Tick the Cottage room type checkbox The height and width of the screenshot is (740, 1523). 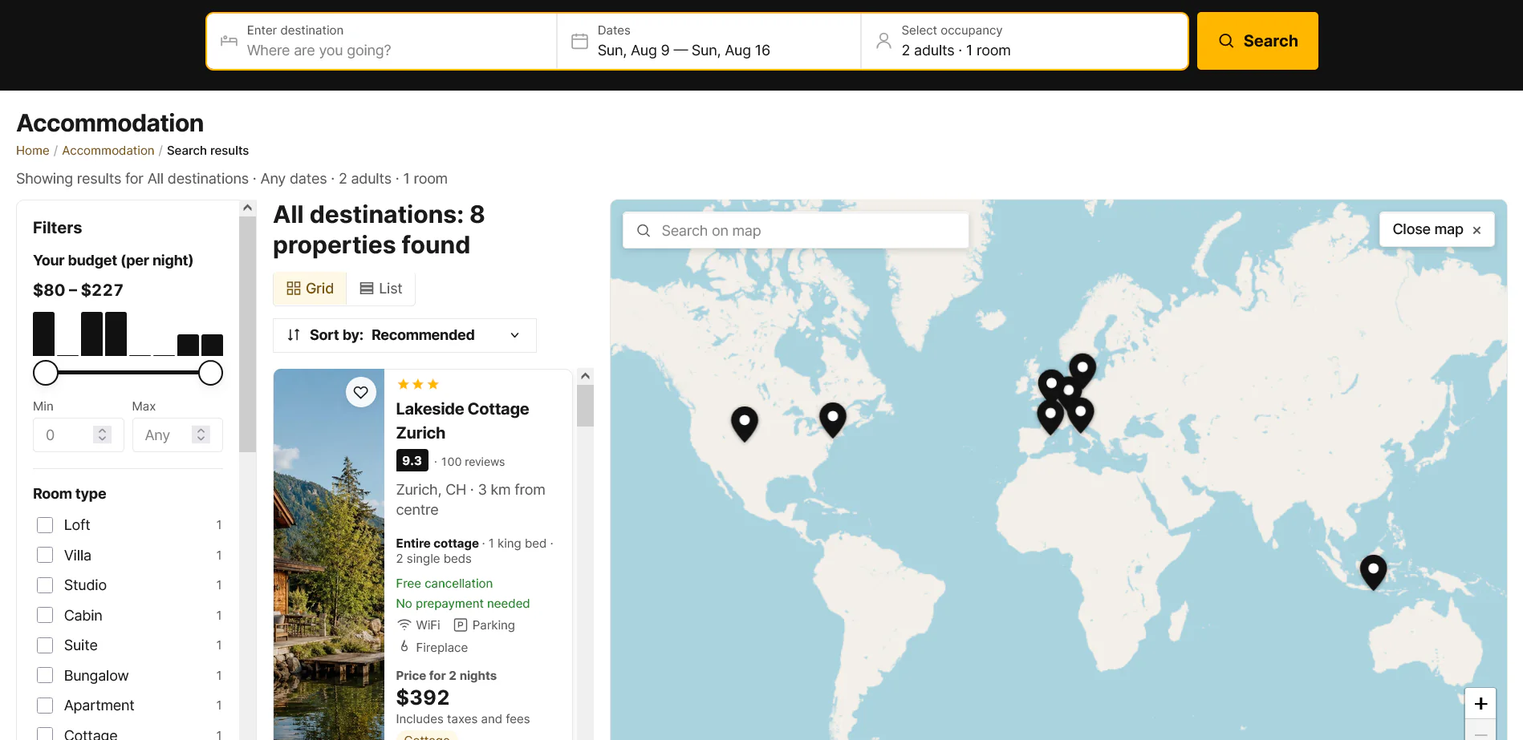[46, 734]
